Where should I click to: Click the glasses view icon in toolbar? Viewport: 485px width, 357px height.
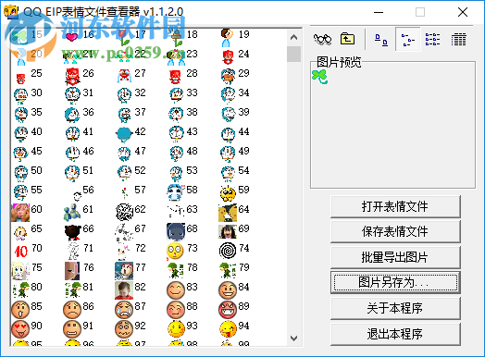pyautogui.click(x=323, y=39)
